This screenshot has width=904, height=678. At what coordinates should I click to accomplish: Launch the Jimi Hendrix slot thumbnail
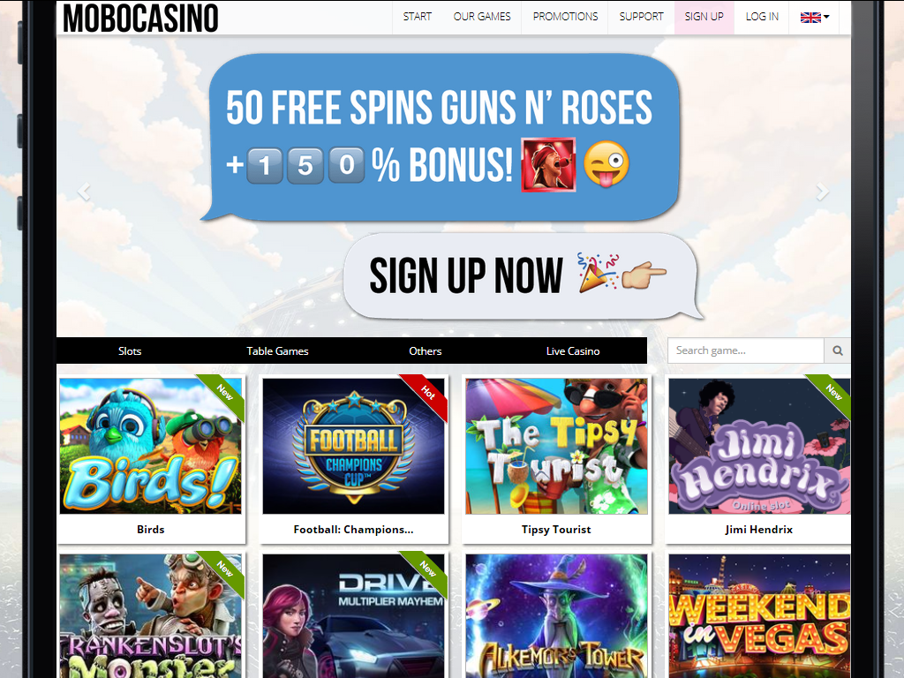758,446
